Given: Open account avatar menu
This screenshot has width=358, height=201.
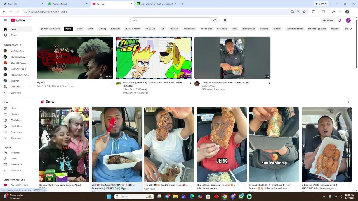Looking at the screenshot, I should [348, 20].
